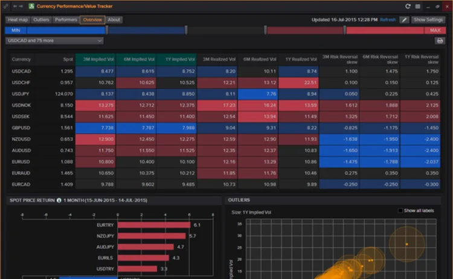Sort by the 1Y Implied Vol column header

coord(176,60)
